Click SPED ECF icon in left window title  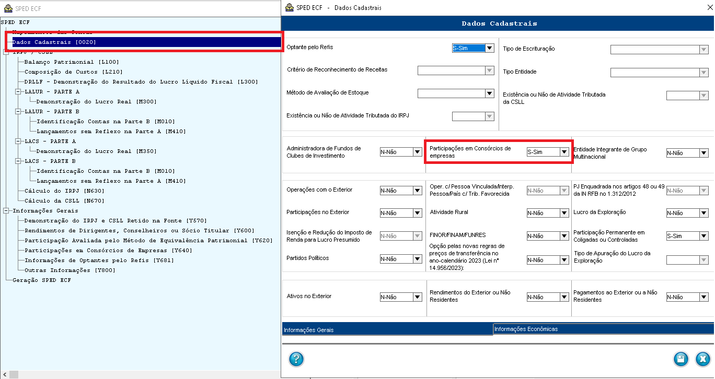coord(8,8)
